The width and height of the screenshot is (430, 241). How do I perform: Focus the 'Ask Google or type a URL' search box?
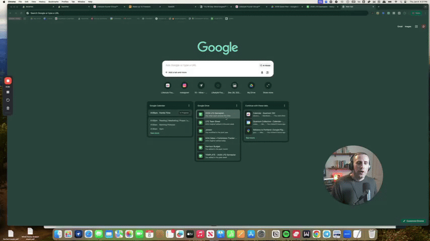coord(211,65)
